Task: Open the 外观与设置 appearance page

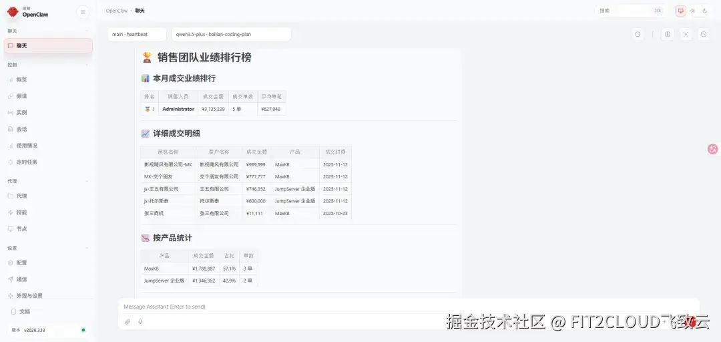Action: [x=48, y=295]
